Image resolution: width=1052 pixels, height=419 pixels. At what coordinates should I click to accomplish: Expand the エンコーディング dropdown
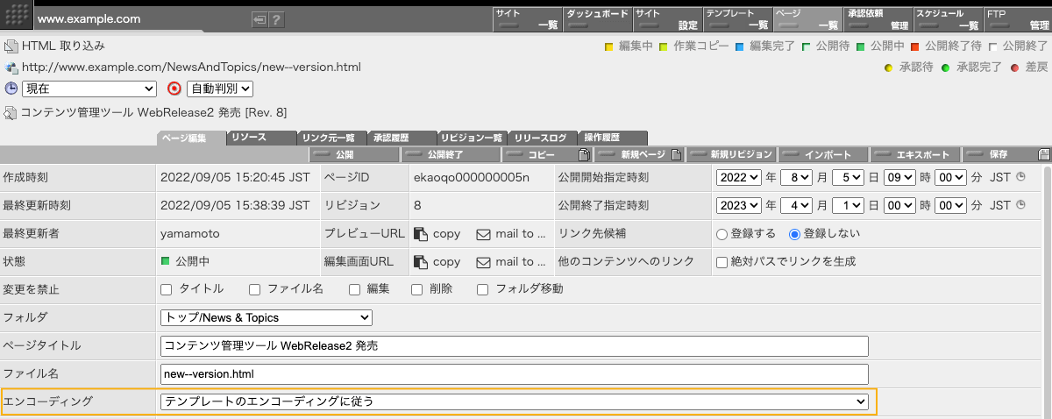[x=514, y=401]
